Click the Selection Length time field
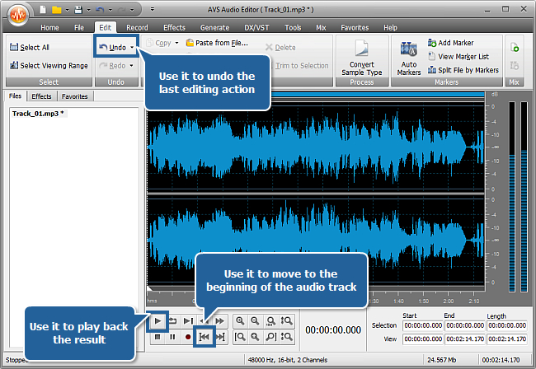 tap(507, 325)
